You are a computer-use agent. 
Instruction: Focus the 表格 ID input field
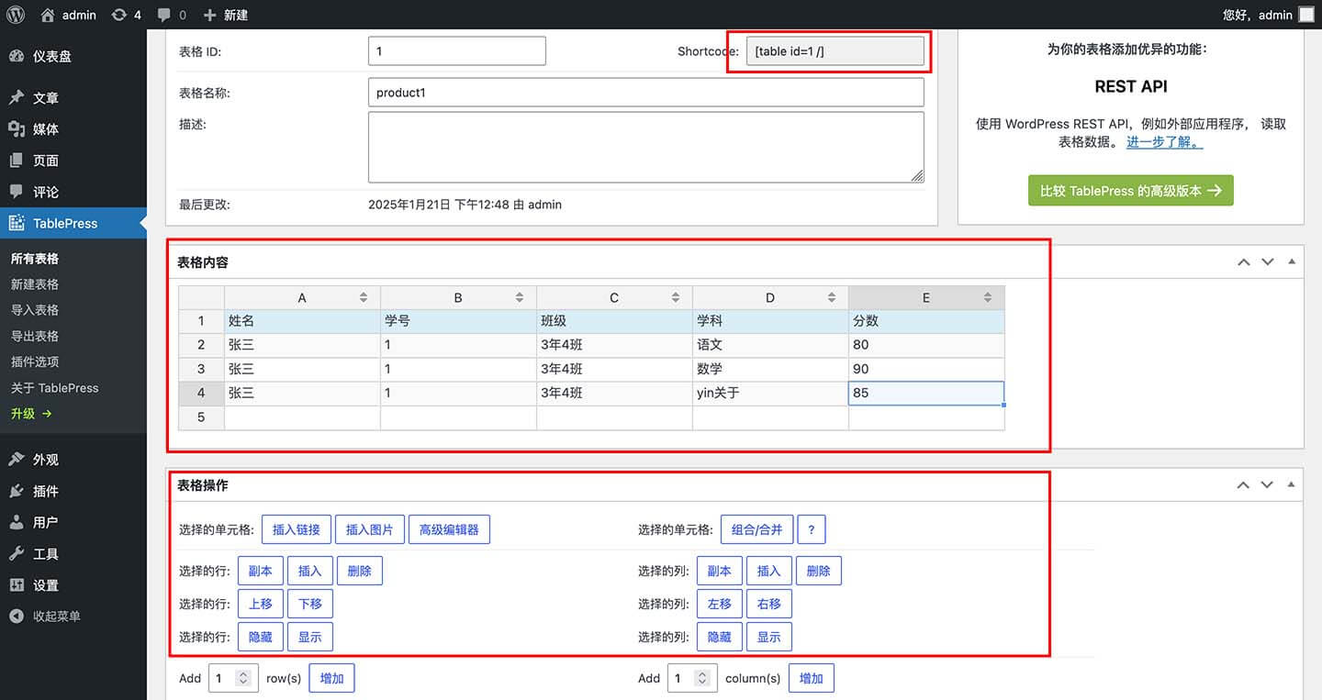click(457, 51)
